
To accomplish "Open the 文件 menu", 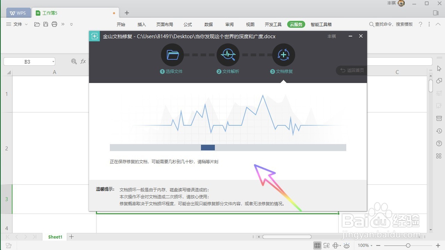I will (x=17, y=24).
